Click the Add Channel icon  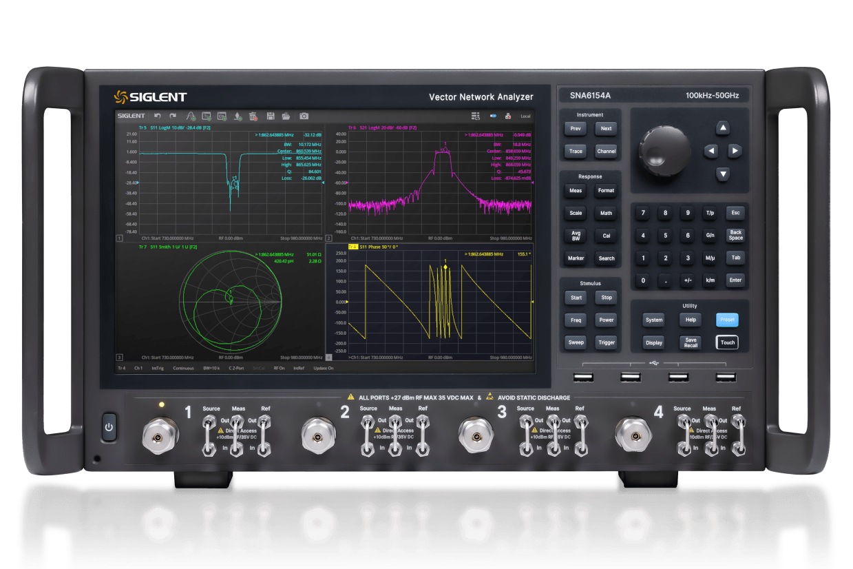pos(220,116)
